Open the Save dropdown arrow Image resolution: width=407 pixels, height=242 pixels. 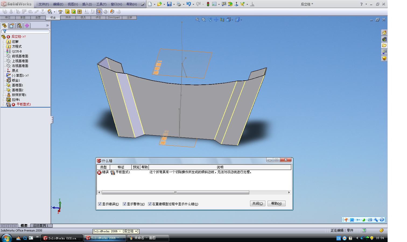(x=174, y=4)
